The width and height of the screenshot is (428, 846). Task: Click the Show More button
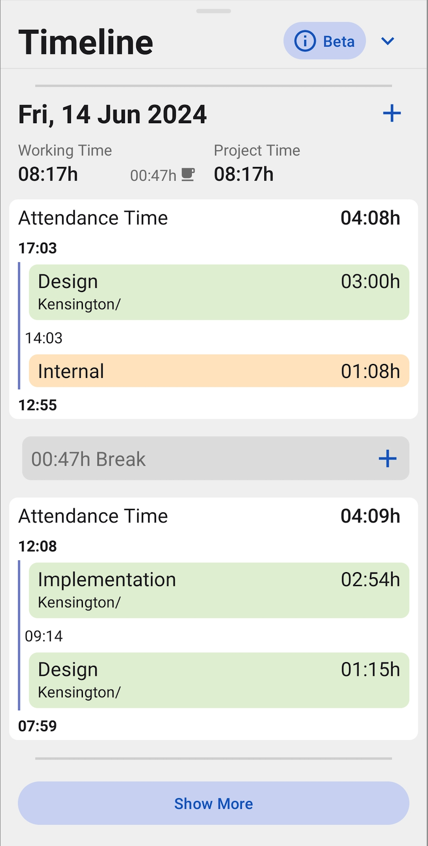pos(213,803)
